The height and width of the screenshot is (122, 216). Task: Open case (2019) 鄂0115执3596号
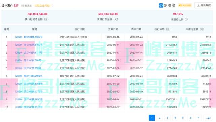coord(29,76)
